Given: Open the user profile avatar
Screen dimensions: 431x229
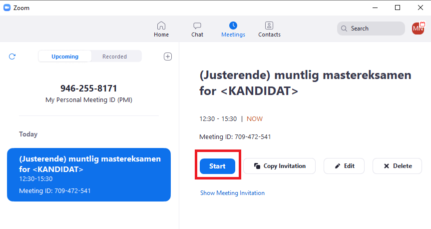Looking at the screenshot, I should [x=418, y=28].
